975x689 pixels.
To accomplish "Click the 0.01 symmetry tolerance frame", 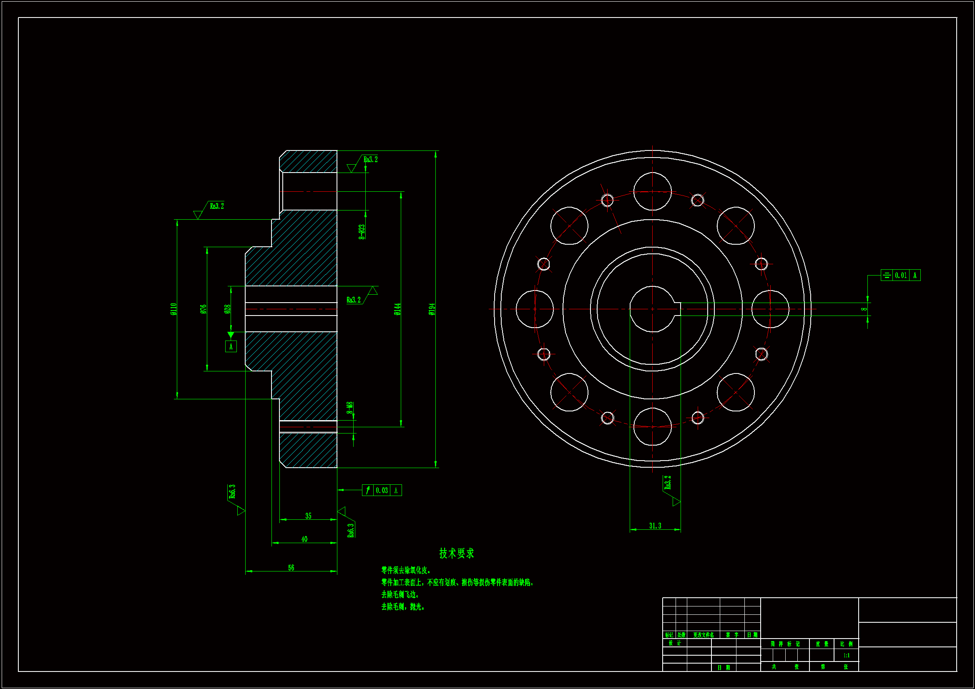I will point(900,275).
